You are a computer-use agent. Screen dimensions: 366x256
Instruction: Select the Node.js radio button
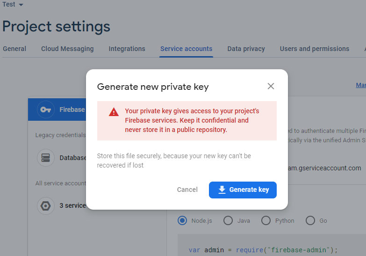pos(182,220)
